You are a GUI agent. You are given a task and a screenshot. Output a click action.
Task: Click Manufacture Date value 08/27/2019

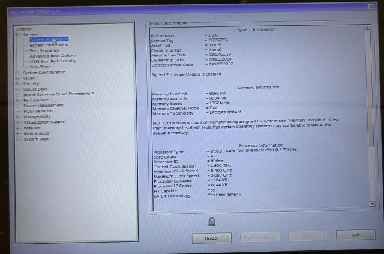pos(220,55)
